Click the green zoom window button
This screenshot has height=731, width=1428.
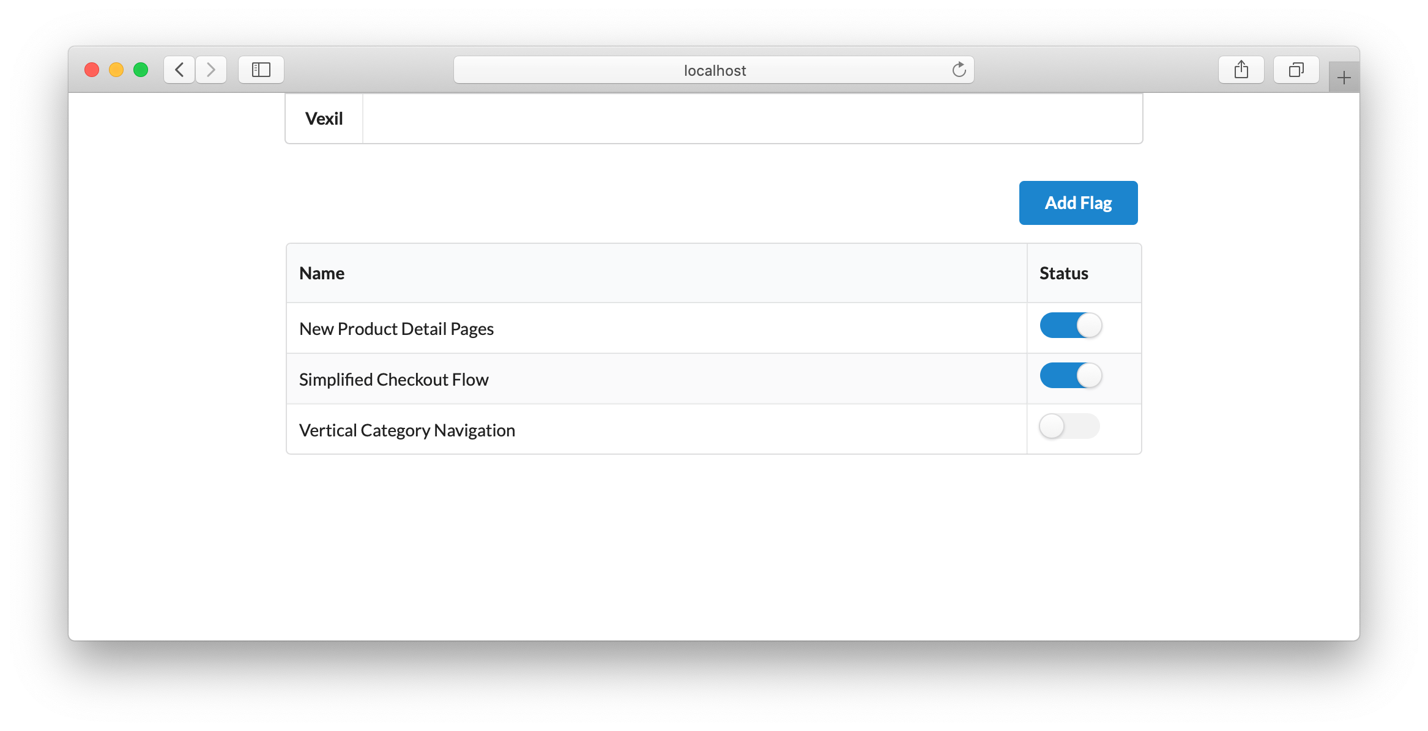click(x=140, y=69)
